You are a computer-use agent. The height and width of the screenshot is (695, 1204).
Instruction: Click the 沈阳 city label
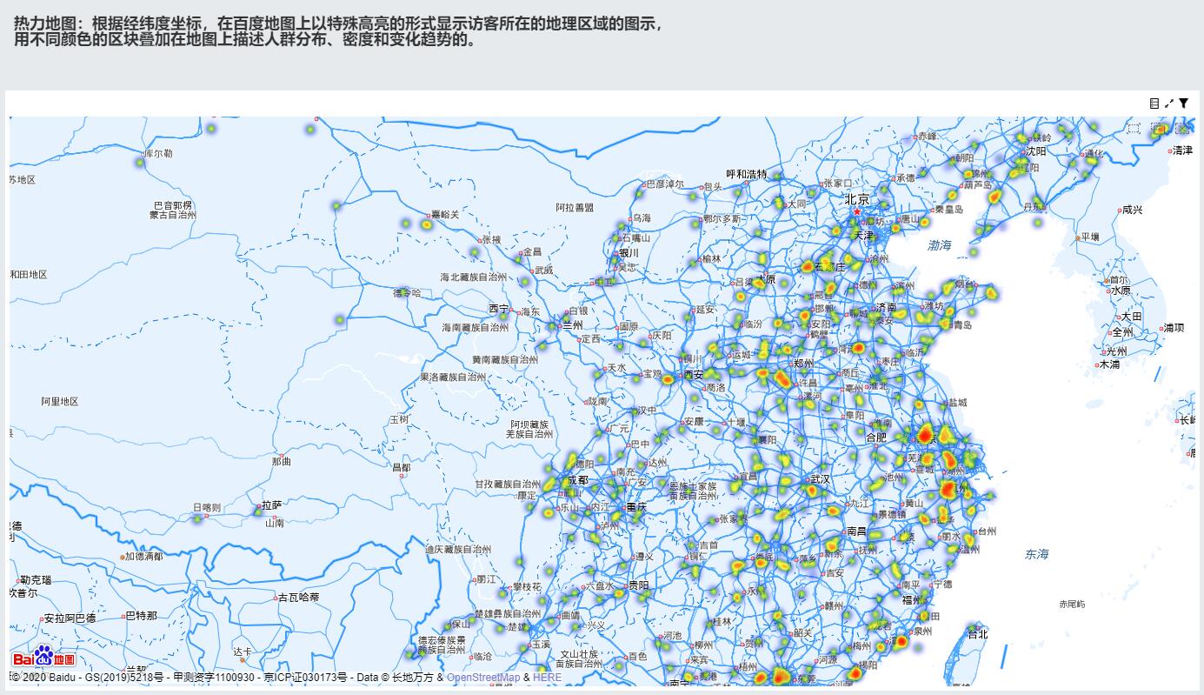[x=1035, y=150]
